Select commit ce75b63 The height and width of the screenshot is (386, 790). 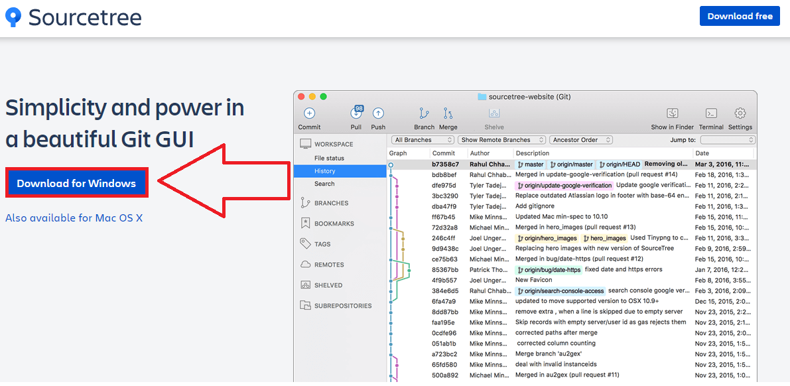(x=572, y=259)
